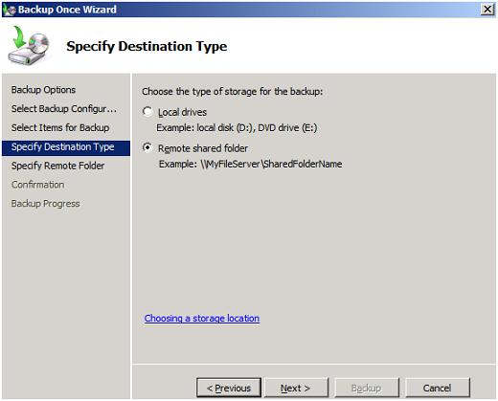The height and width of the screenshot is (401, 498).
Task: Cancel the backup wizard
Action: pos(438,388)
